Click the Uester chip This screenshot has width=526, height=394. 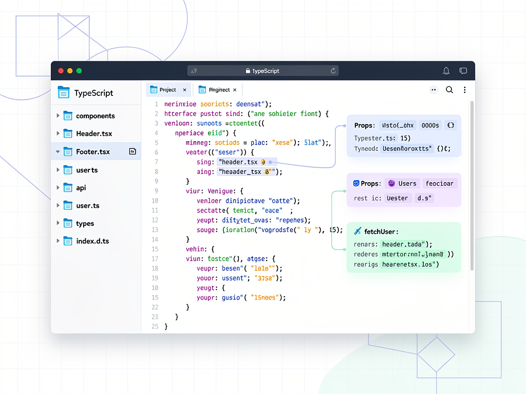(397, 198)
